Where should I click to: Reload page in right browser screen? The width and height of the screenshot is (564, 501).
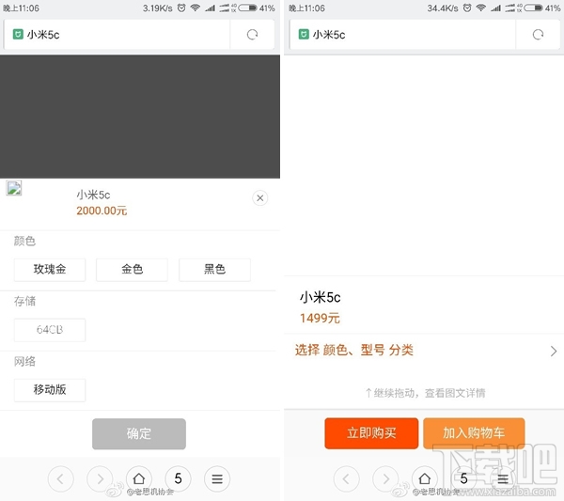pos(538,35)
